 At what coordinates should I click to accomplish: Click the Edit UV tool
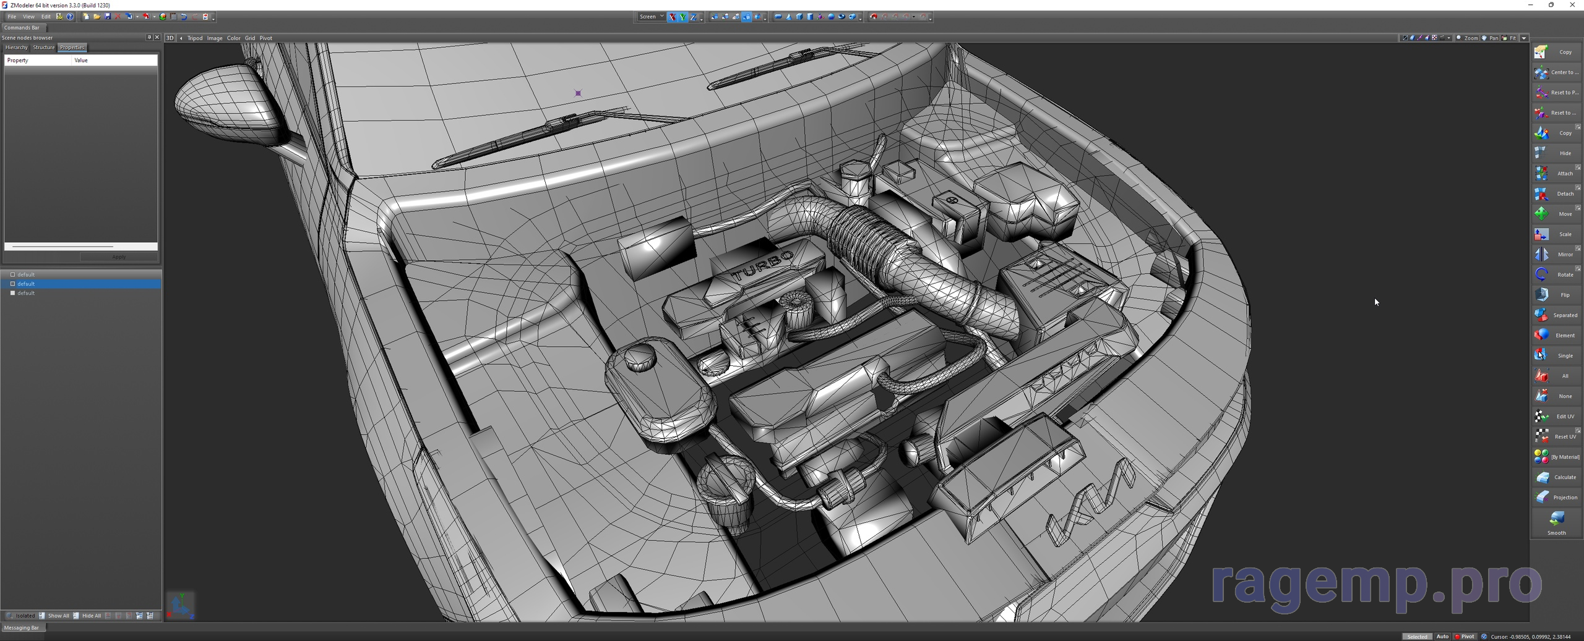[x=1556, y=416]
